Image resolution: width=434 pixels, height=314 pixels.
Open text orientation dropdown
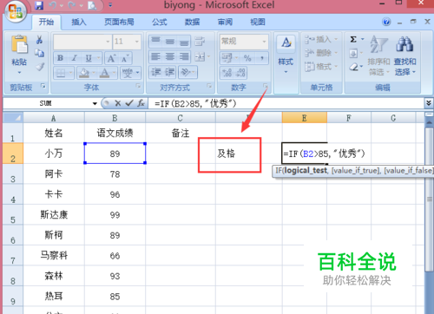click(187, 72)
